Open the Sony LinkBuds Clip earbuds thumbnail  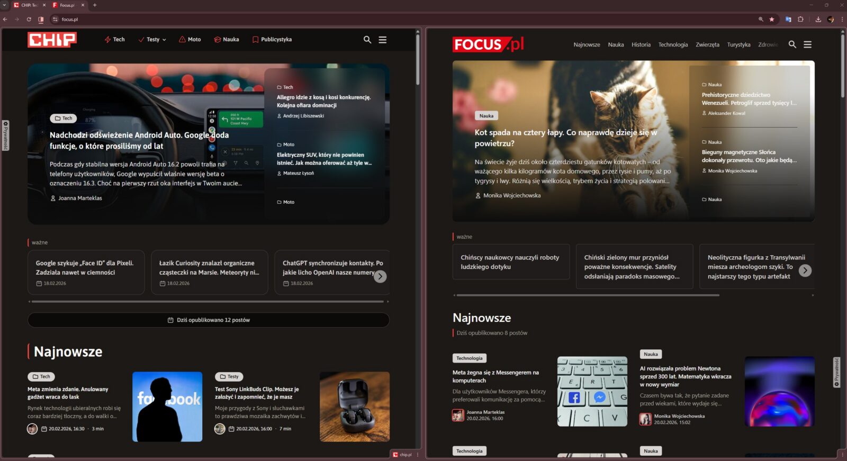pos(354,406)
